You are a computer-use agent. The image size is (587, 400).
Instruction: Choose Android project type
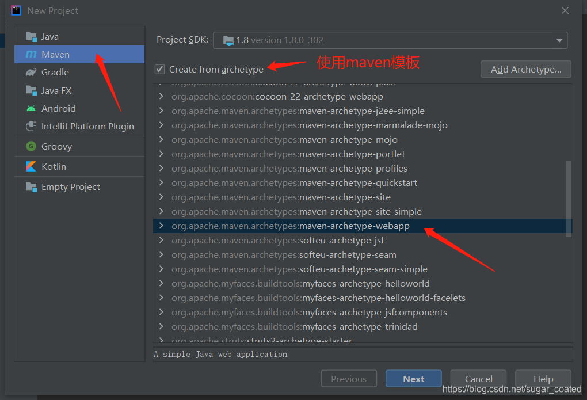pyautogui.click(x=79, y=109)
